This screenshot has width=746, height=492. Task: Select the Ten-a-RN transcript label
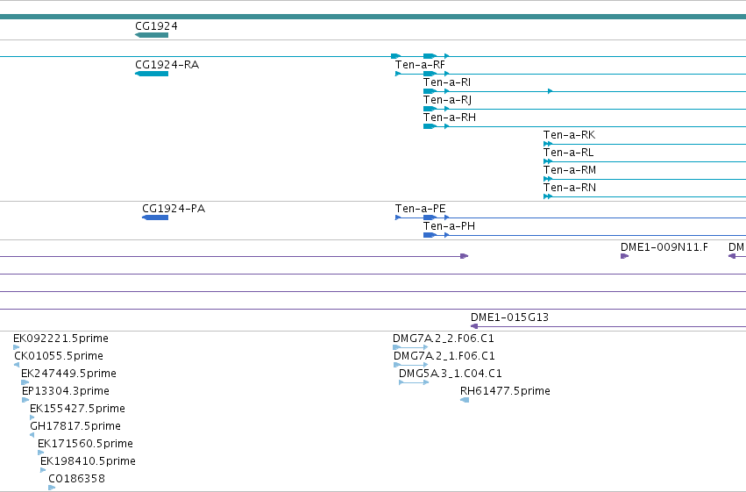(x=570, y=188)
